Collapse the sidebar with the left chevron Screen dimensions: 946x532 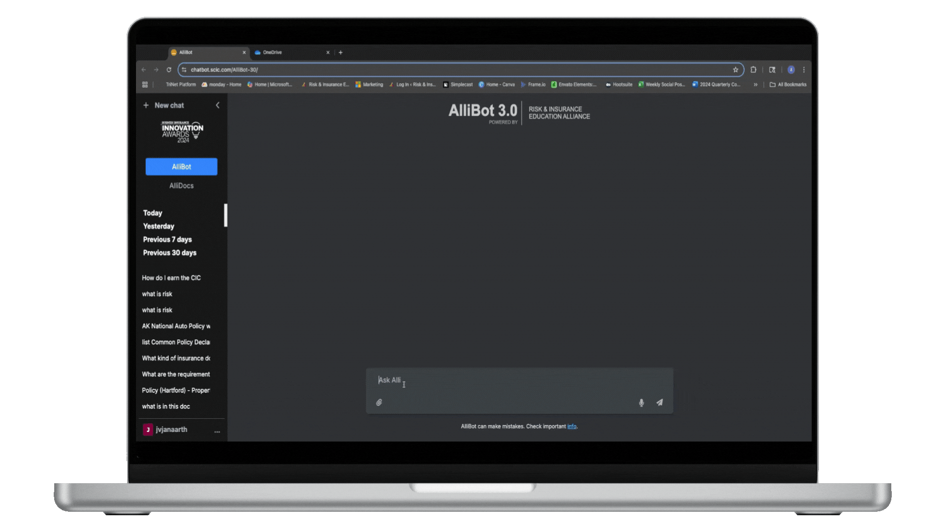tap(217, 105)
